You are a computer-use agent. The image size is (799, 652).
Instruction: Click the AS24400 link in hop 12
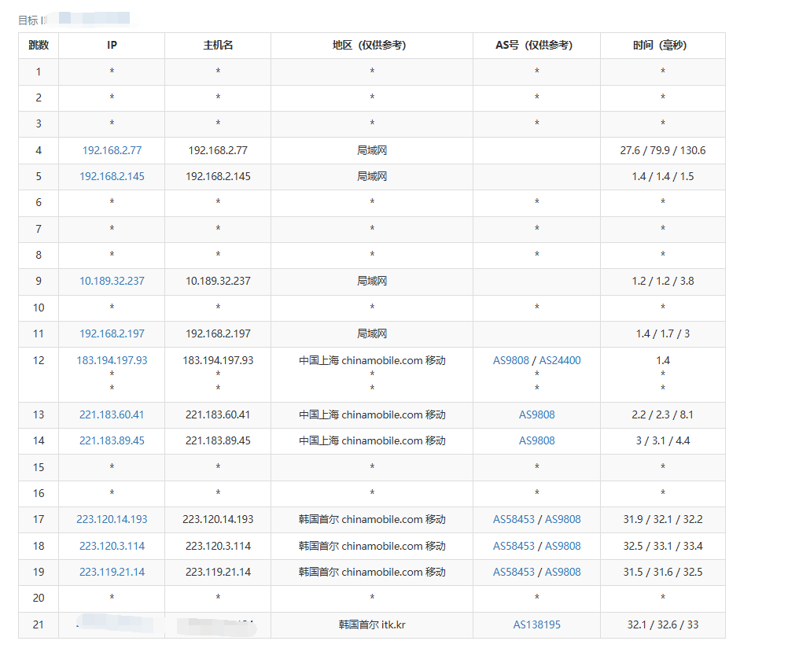click(559, 360)
